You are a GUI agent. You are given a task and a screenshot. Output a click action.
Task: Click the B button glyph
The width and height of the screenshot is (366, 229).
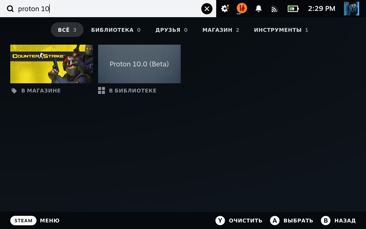click(x=326, y=220)
